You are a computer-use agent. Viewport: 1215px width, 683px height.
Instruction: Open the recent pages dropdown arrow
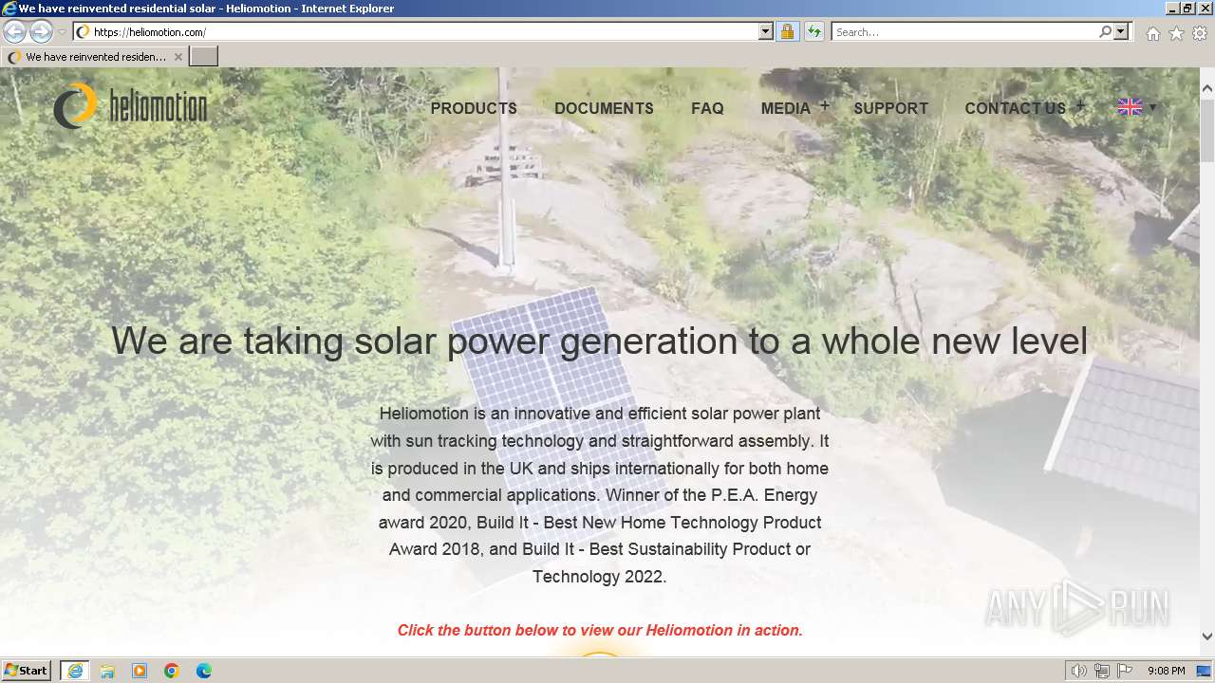(62, 32)
